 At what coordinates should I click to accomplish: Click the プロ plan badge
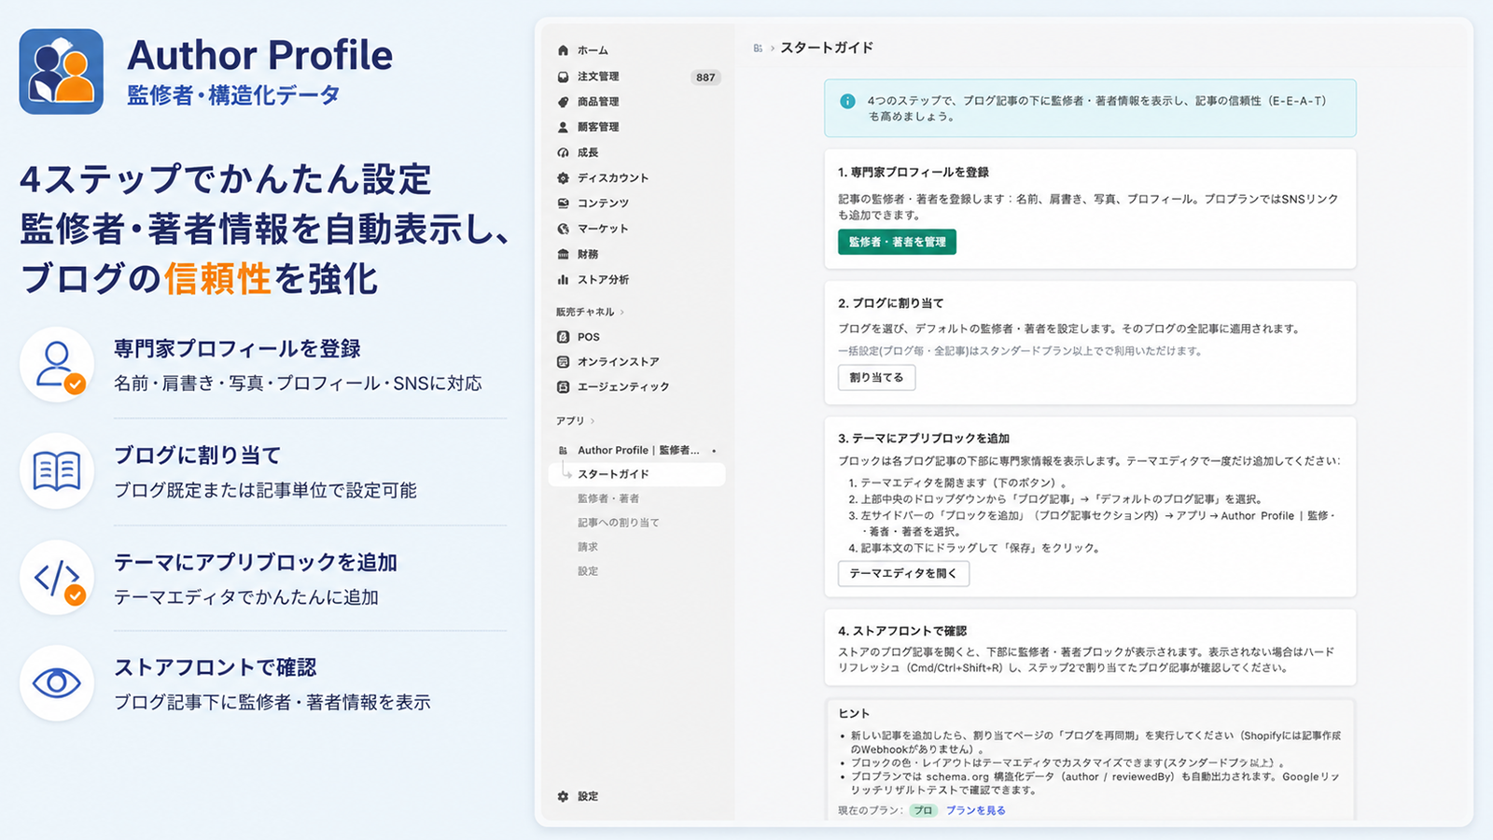[x=923, y=810]
